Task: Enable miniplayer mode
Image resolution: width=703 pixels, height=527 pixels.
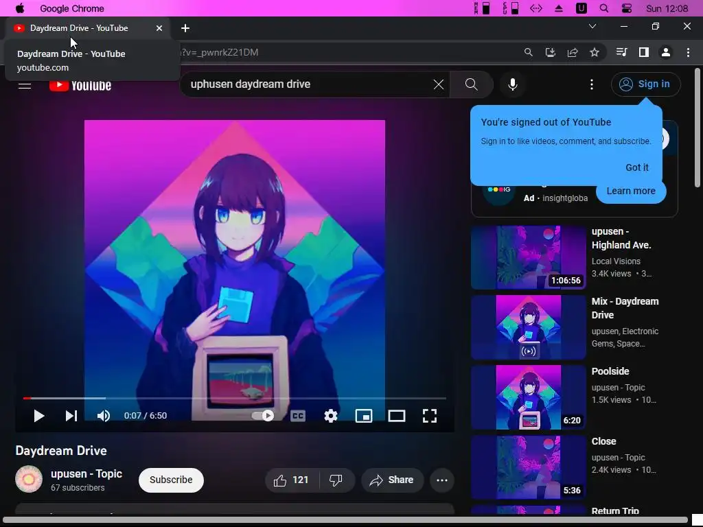Action: click(x=364, y=416)
